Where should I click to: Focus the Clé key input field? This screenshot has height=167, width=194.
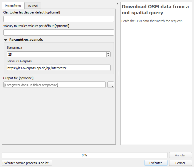[59, 19]
